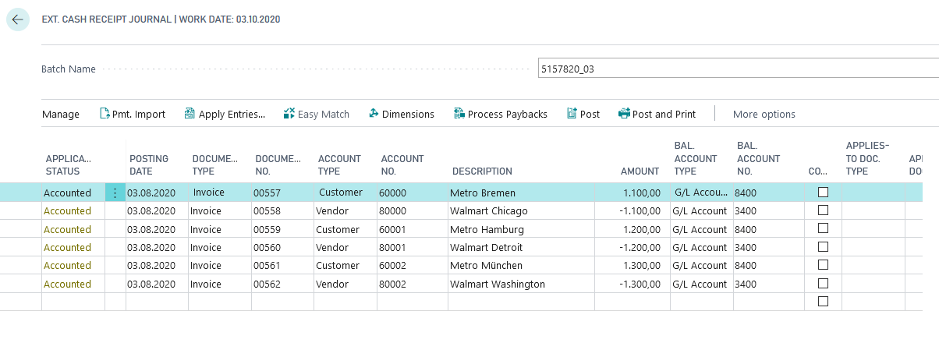Click the Batch Name input field
The width and height of the screenshot is (939, 364).
737,69
